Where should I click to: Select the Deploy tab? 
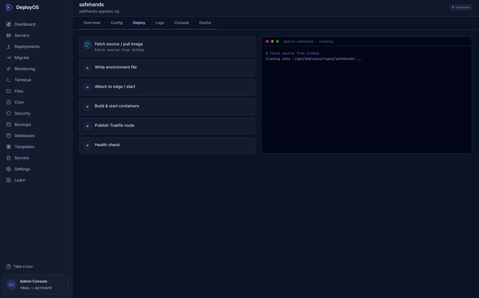[x=139, y=23]
